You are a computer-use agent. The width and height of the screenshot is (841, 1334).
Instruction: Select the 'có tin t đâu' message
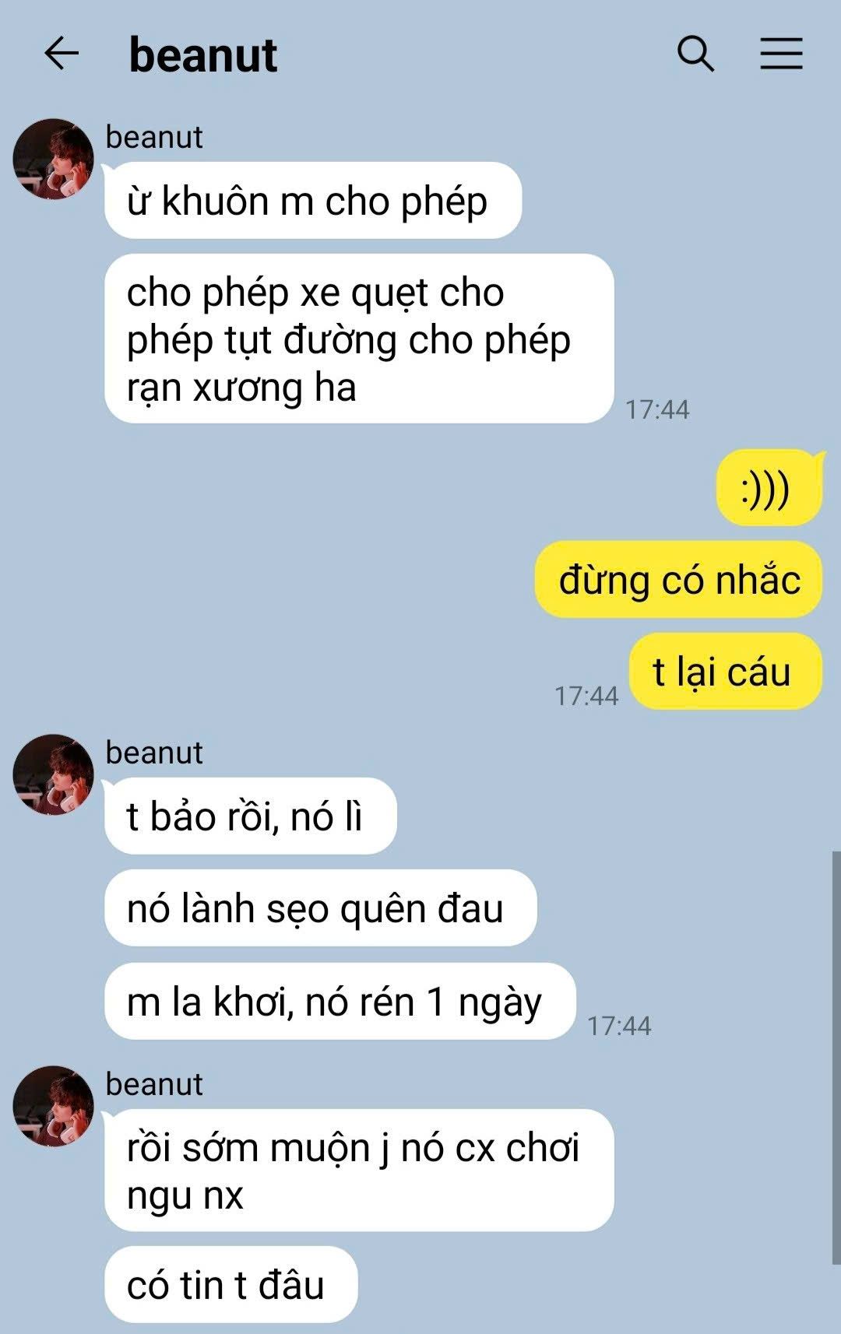click(231, 1284)
